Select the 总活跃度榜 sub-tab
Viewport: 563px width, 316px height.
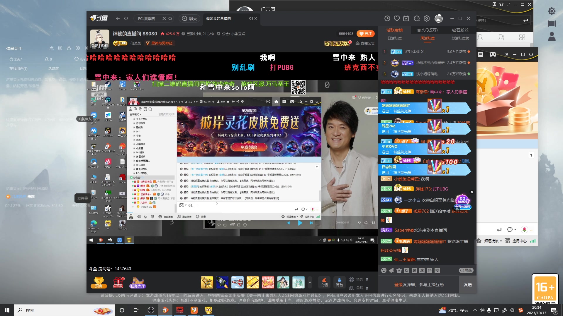point(460,38)
